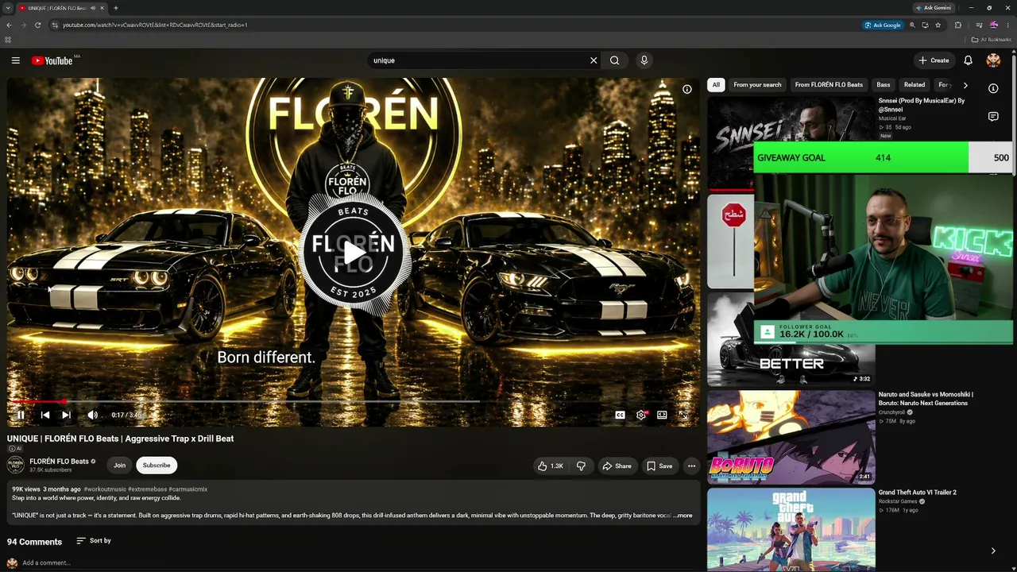Open the Naruto and Sasuke video thumbnail
This screenshot has height=572, width=1017.
point(791,437)
